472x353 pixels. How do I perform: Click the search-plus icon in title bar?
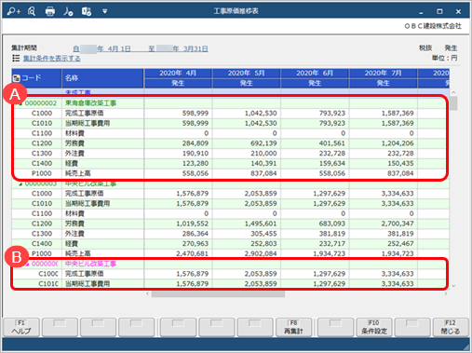[x=13, y=11]
